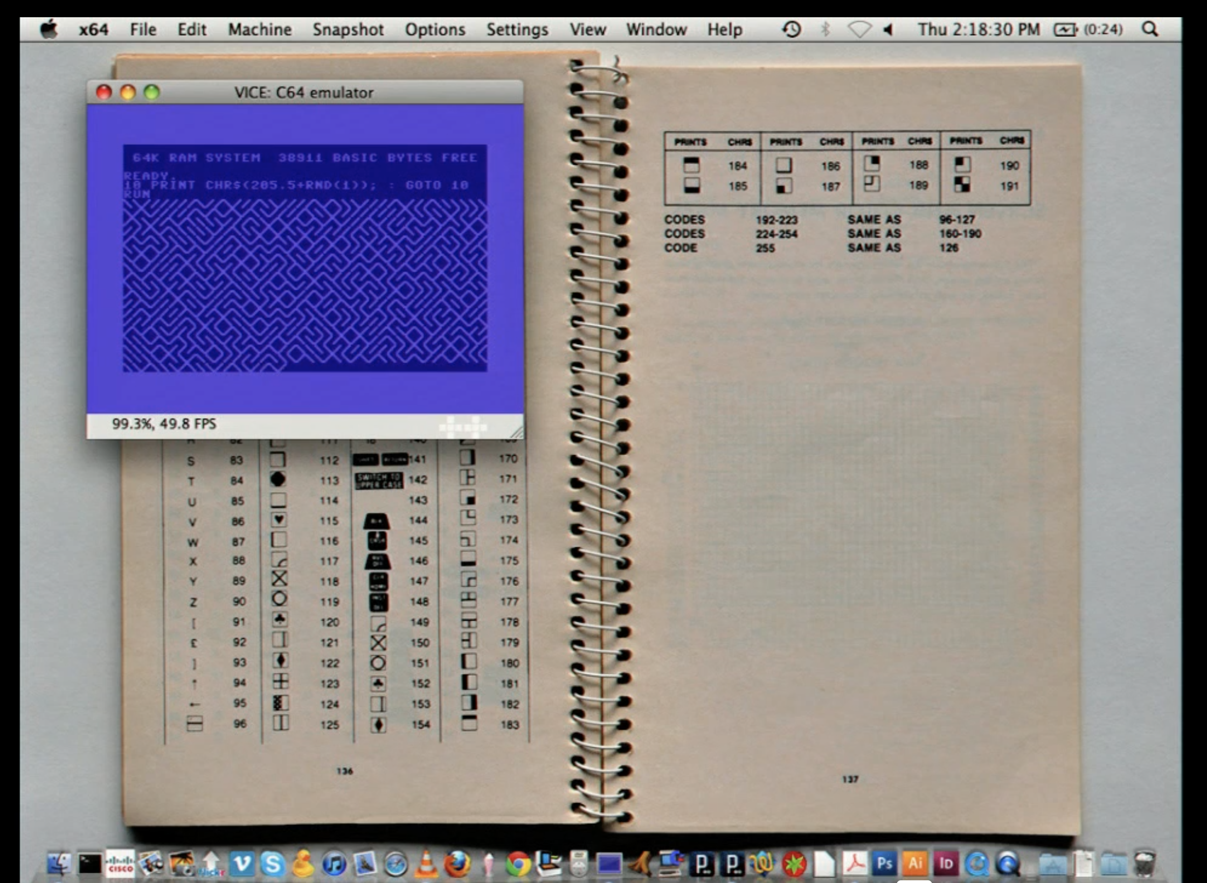Launch InDesign from the dock
Image resolution: width=1207 pixels, height=883 pixels.
pos(946,864)
